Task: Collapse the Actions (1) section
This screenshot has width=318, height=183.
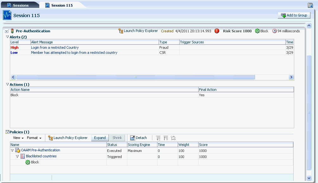Action: tap(7, 85)
